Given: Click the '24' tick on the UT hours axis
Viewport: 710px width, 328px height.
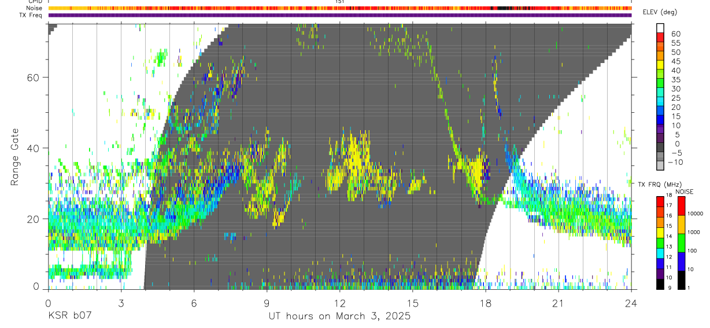Looking at the screenshot, I should coord(631,303).
